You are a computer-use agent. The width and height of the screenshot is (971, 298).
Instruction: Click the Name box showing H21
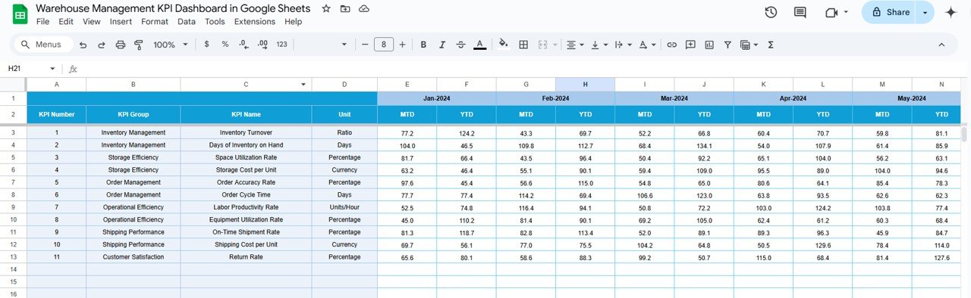(x=30, y=69)
